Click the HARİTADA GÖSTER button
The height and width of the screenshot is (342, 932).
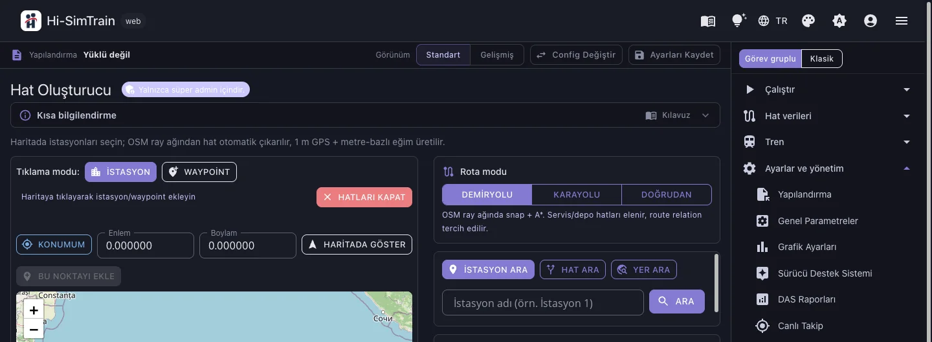[x=357, y=244]
